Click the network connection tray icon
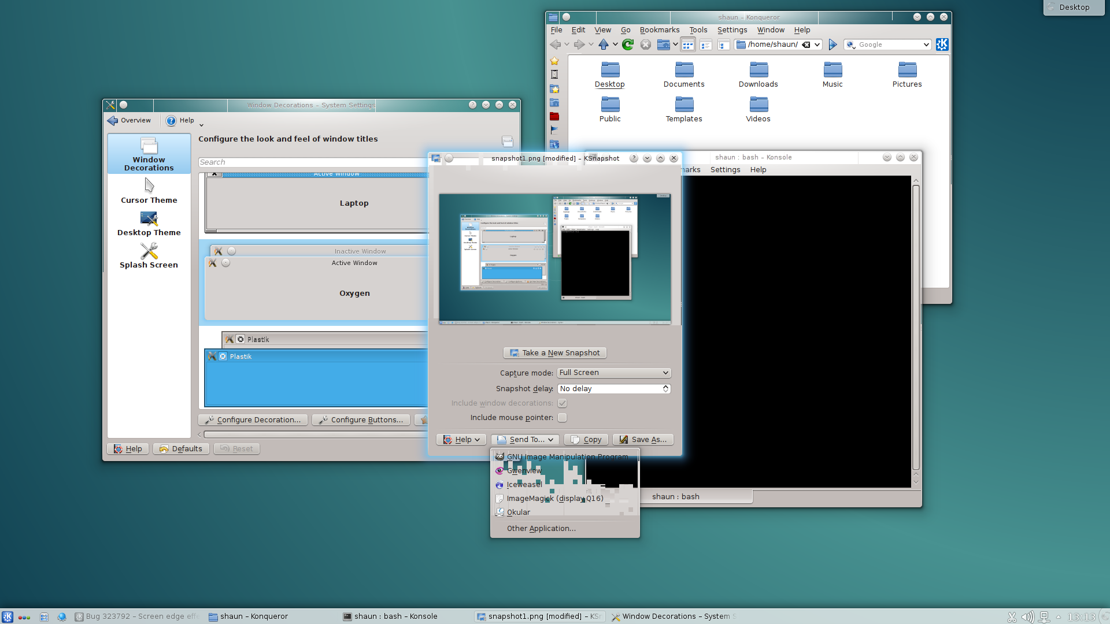 click(x=1044, y=617)
